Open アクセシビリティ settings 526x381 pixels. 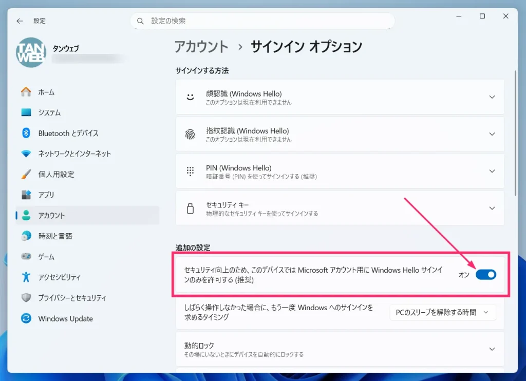[87, 277]
